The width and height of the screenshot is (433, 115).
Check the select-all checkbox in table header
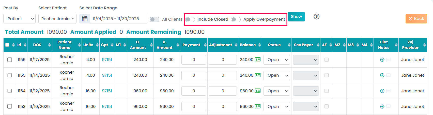pos(7,45)
